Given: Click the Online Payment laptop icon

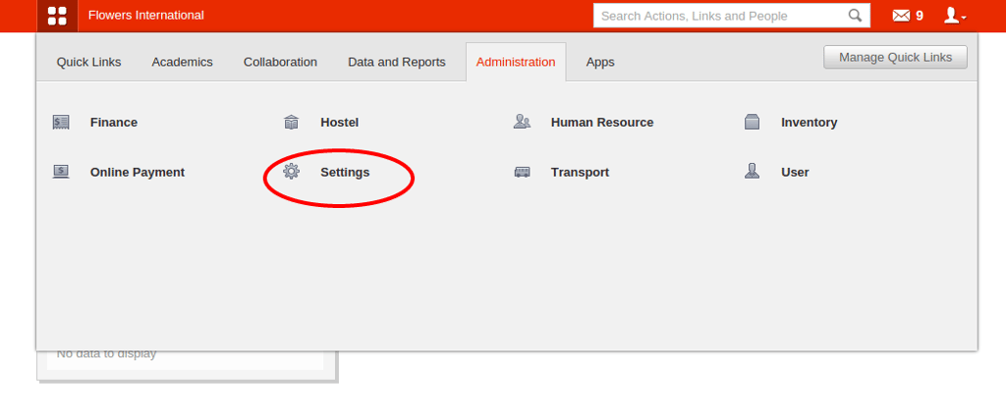Looking at the screenshot, I should pos(61,172).
